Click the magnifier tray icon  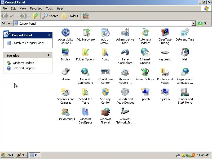click(193, 155)
